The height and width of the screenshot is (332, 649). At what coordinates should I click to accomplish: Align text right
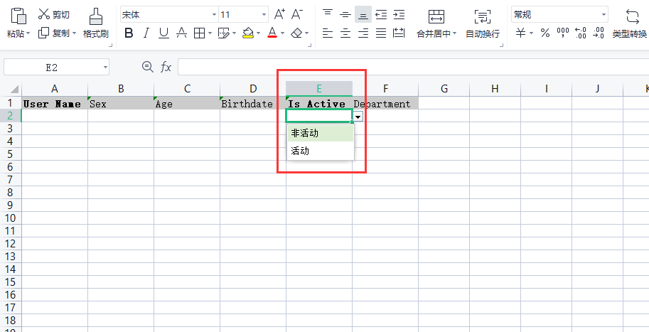click(363, 33)
